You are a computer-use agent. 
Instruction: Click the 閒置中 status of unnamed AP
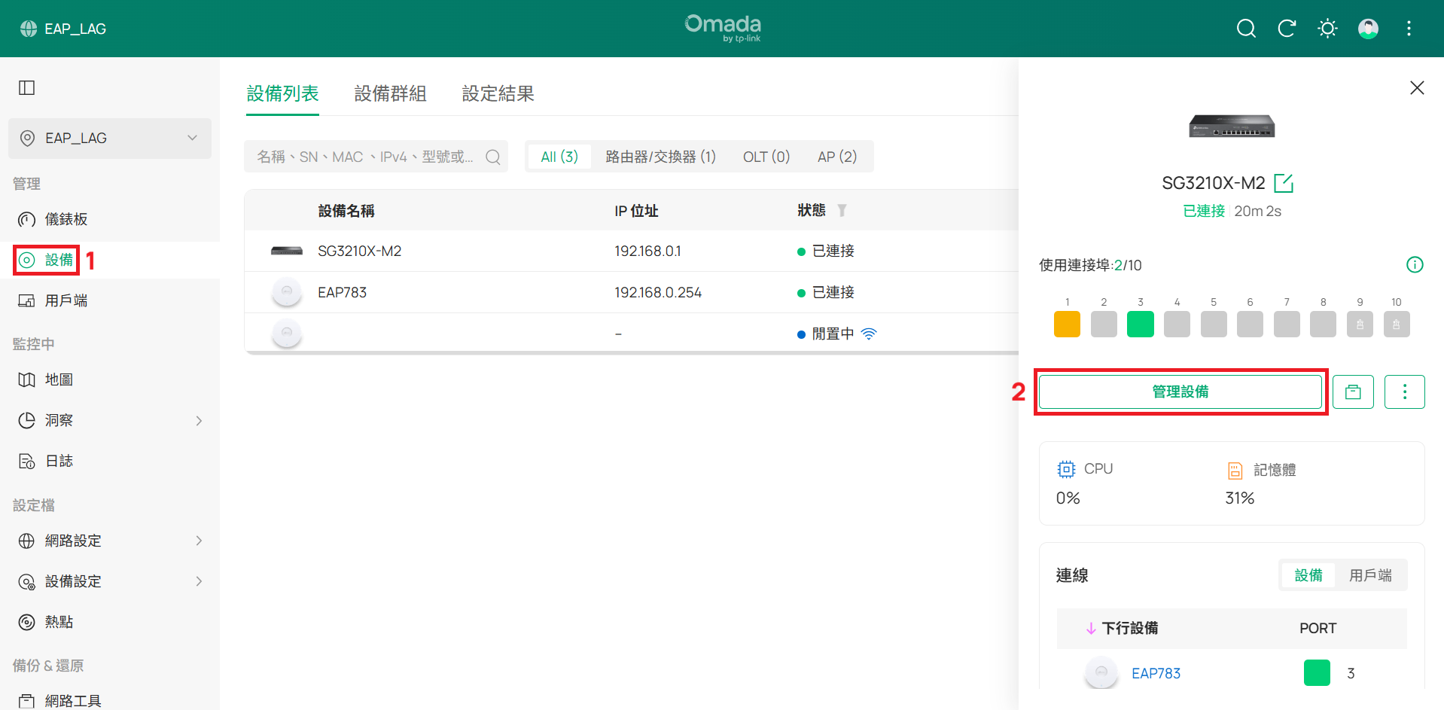pyautogui.click(x=833, y=334)
